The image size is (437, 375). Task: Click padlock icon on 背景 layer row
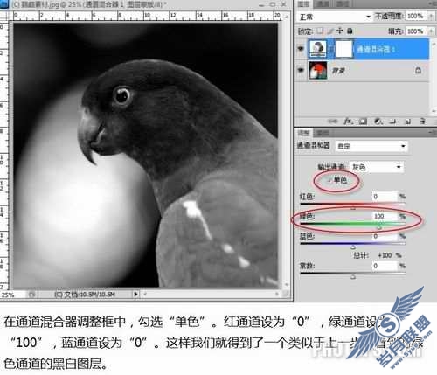coord(418,70)
